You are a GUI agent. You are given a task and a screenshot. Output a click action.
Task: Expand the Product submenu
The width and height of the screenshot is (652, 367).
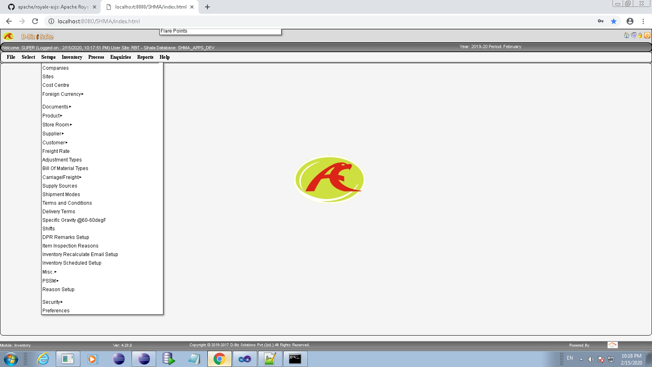[51, 115]
